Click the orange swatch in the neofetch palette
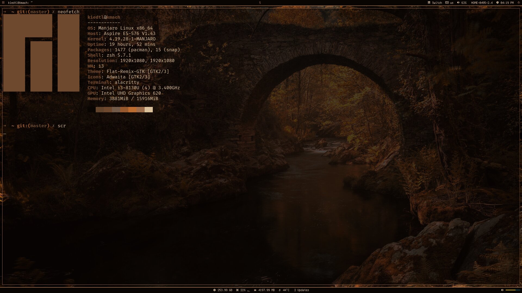This screenshot has height=293, width=522. pos(133,110)
